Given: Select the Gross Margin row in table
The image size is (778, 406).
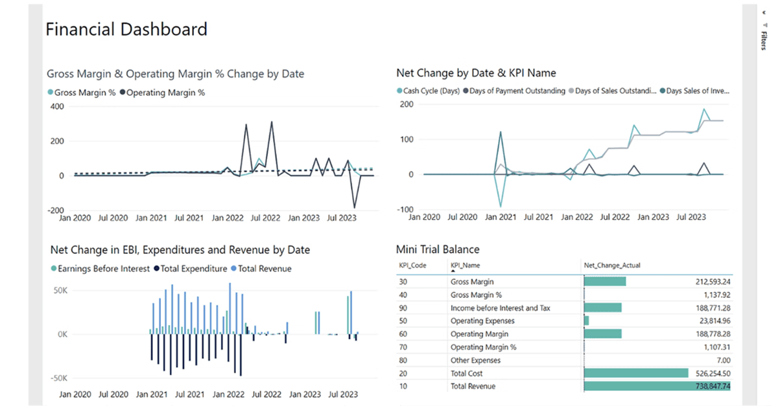Looking at the screenshot, I should (x=565, y=282).
